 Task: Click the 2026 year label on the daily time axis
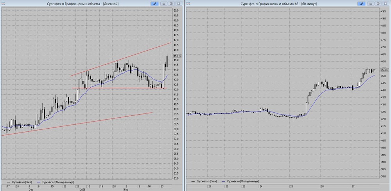[x=83, y=189]
